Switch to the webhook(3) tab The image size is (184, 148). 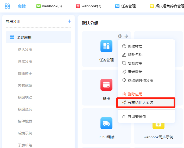tap(49, 6)
